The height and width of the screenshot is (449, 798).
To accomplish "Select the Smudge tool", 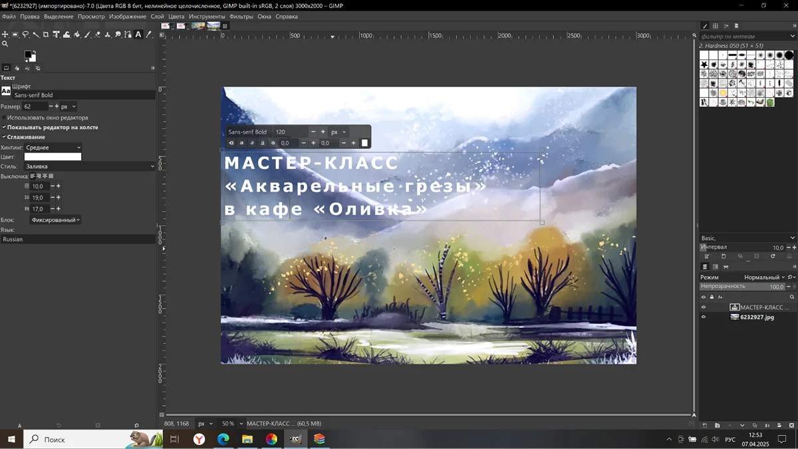I will click(118, 35).
